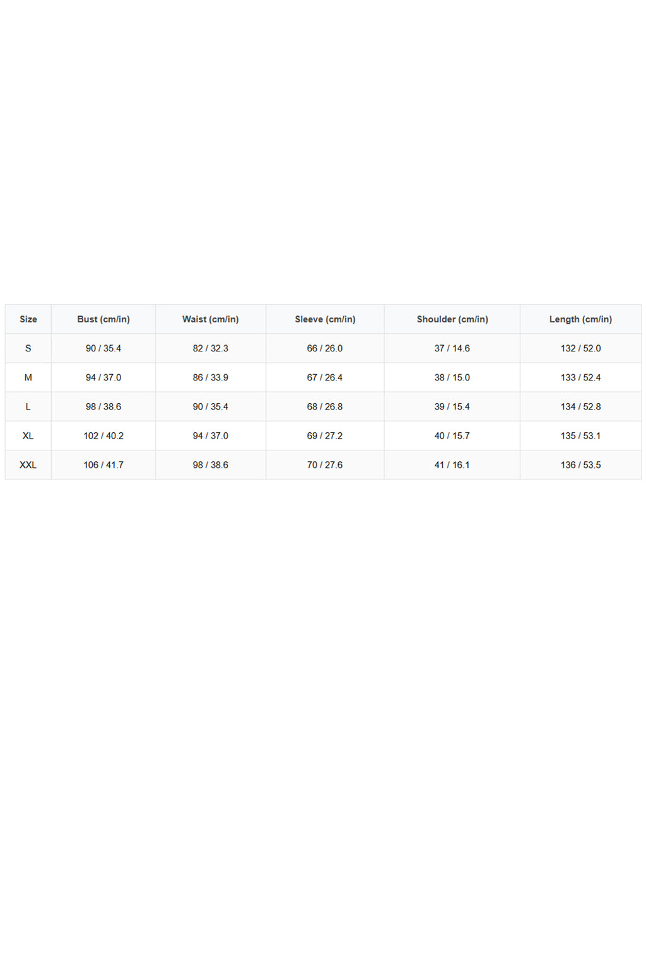This screenshot has height=969, width=646.
Task: Click the Shoulder (cm/in) header
Action: click(452, 319)
